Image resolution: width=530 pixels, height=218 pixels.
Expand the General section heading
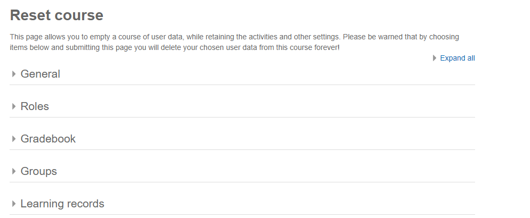coord(40,74)
